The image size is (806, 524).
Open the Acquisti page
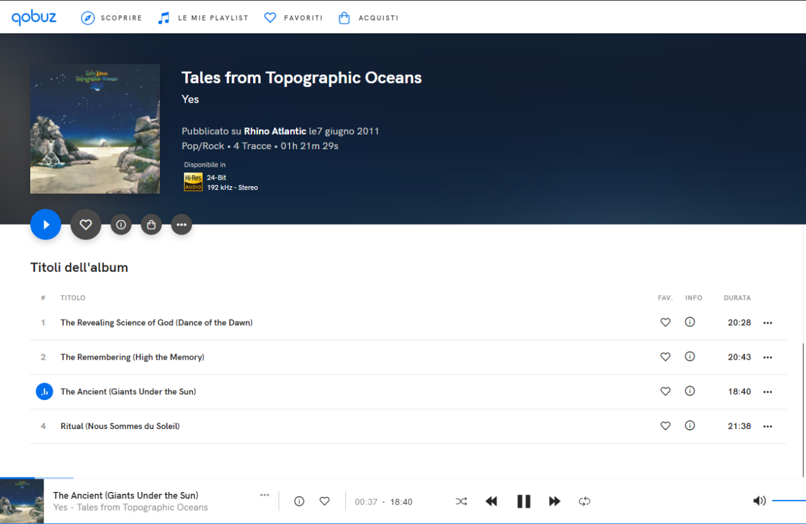pyautogui.click(x=368, y=18)
